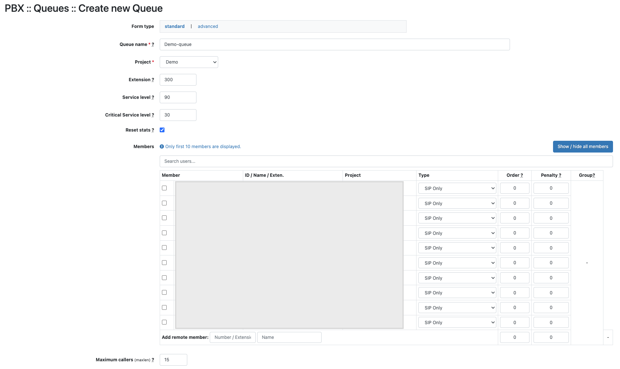The height and width of the screenshot is (369, 620).
Task: Click the Maximum callers help question mark
Action: point(153,360)
